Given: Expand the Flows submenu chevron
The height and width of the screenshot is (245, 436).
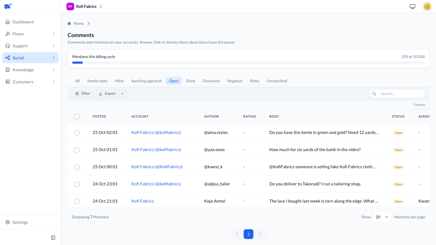Looking at the screenshot, I should point(54,34).
